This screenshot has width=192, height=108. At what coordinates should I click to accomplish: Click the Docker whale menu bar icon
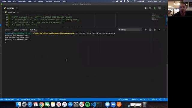tap(117, 1)
